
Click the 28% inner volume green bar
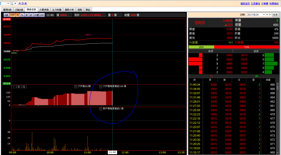click(201, 47)
